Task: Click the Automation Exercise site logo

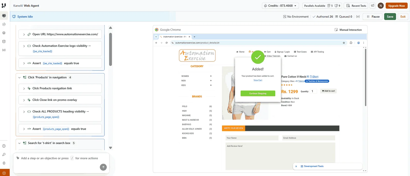Action: [197, 55]
